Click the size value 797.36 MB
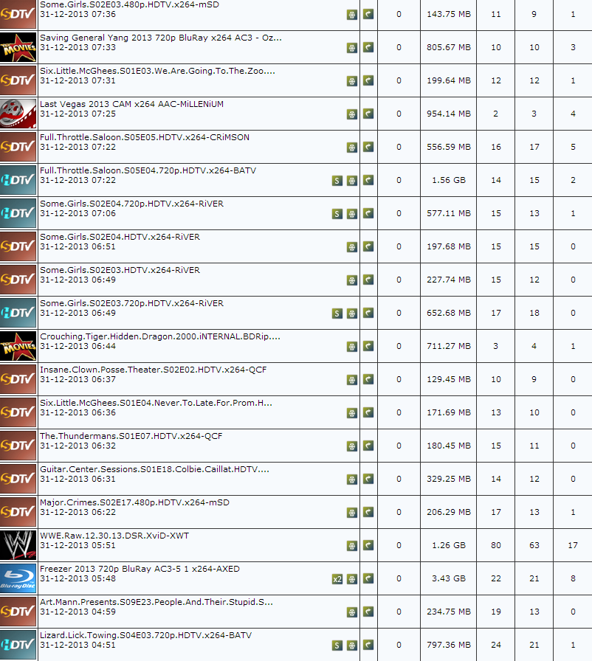 pos(449,645)
